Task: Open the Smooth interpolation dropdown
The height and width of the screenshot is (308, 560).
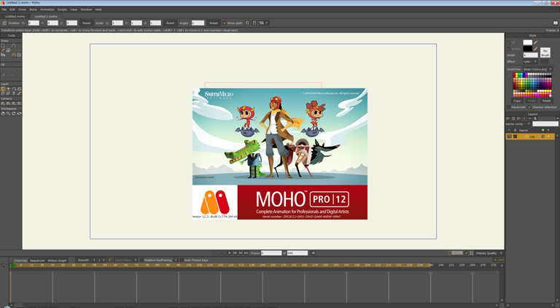Action: (x=86, y=260)
